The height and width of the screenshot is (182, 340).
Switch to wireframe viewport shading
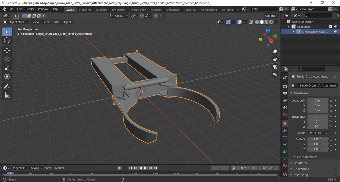click(x=257, y=22)
